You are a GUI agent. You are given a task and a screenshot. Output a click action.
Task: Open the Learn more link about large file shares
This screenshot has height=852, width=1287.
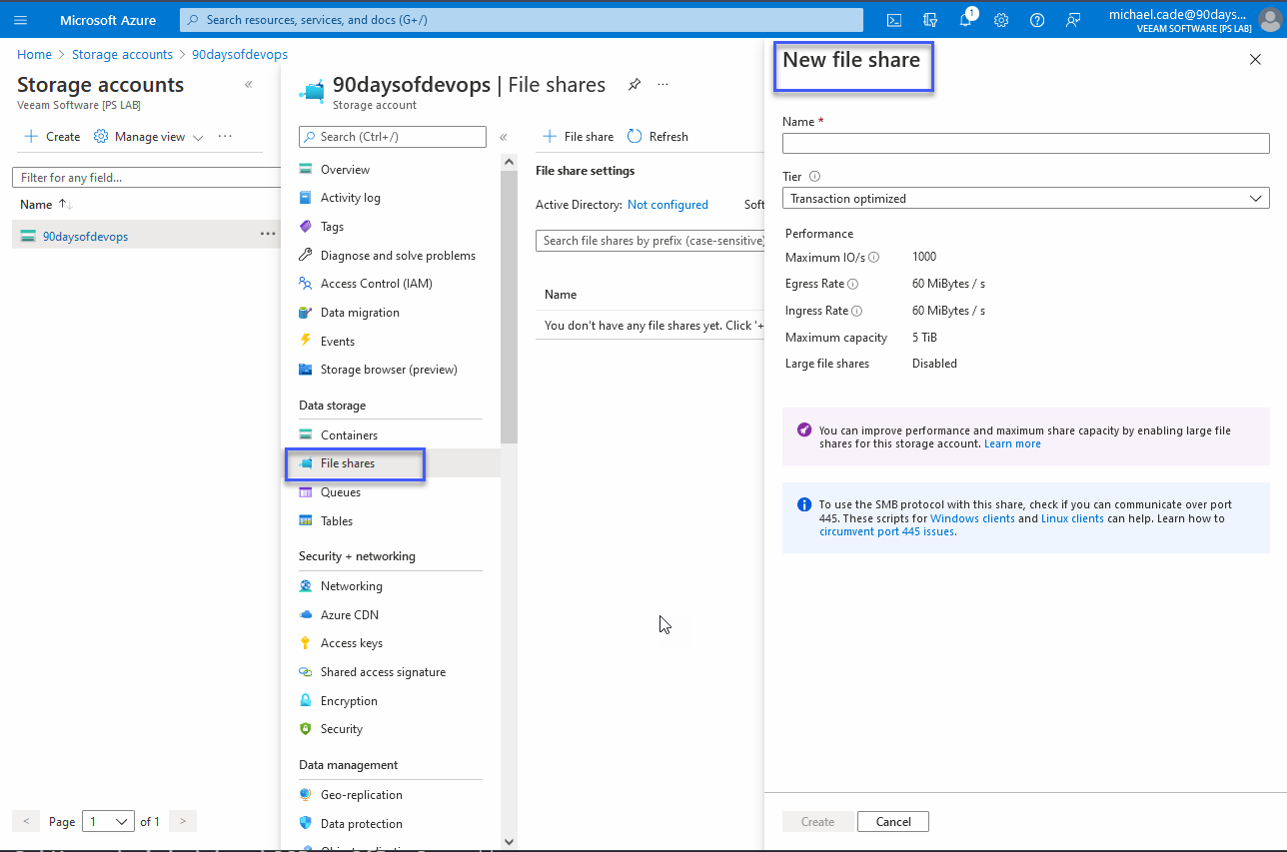[1012, 443]
